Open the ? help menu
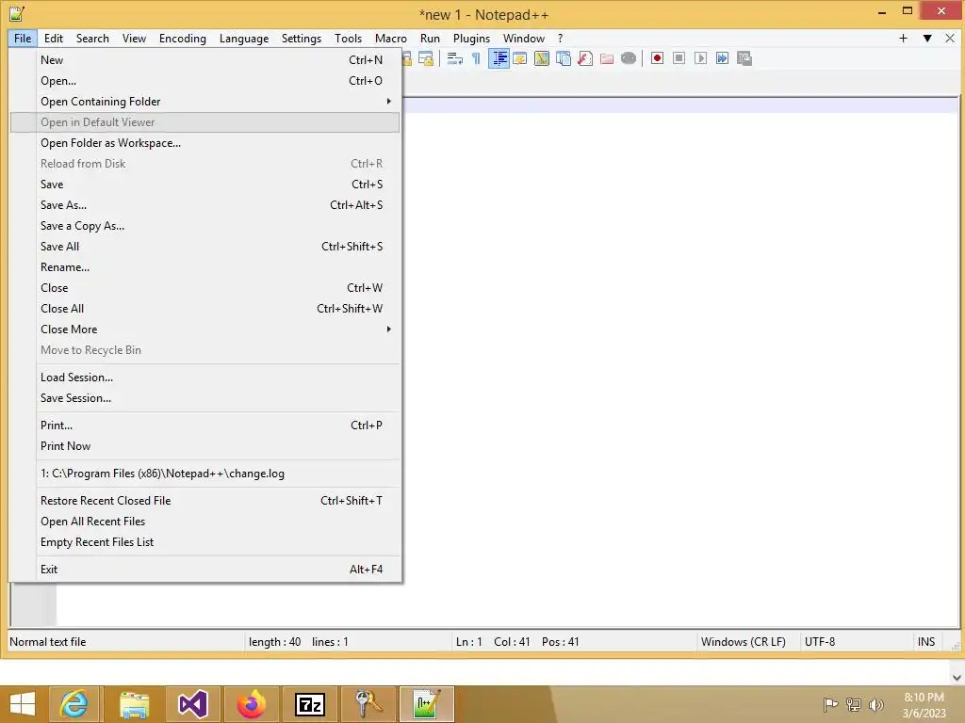This screenshot has height=723, width=965. point(560,38)
